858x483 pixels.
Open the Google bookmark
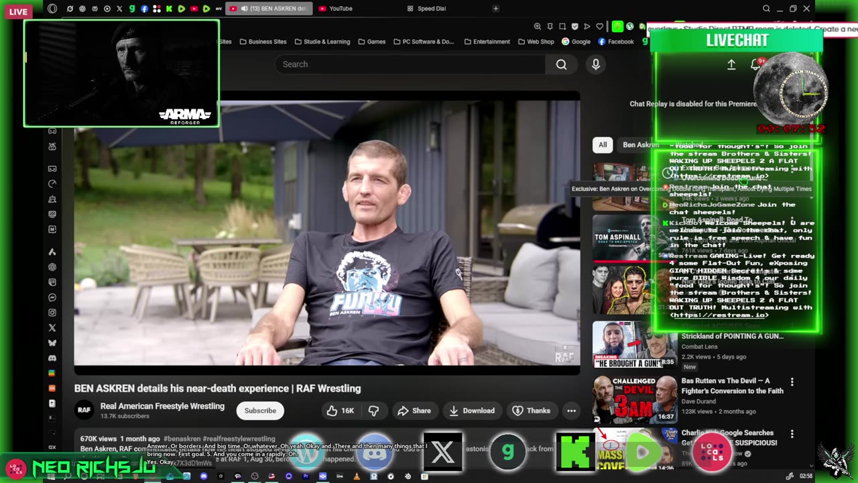click(x=576, y=42)
